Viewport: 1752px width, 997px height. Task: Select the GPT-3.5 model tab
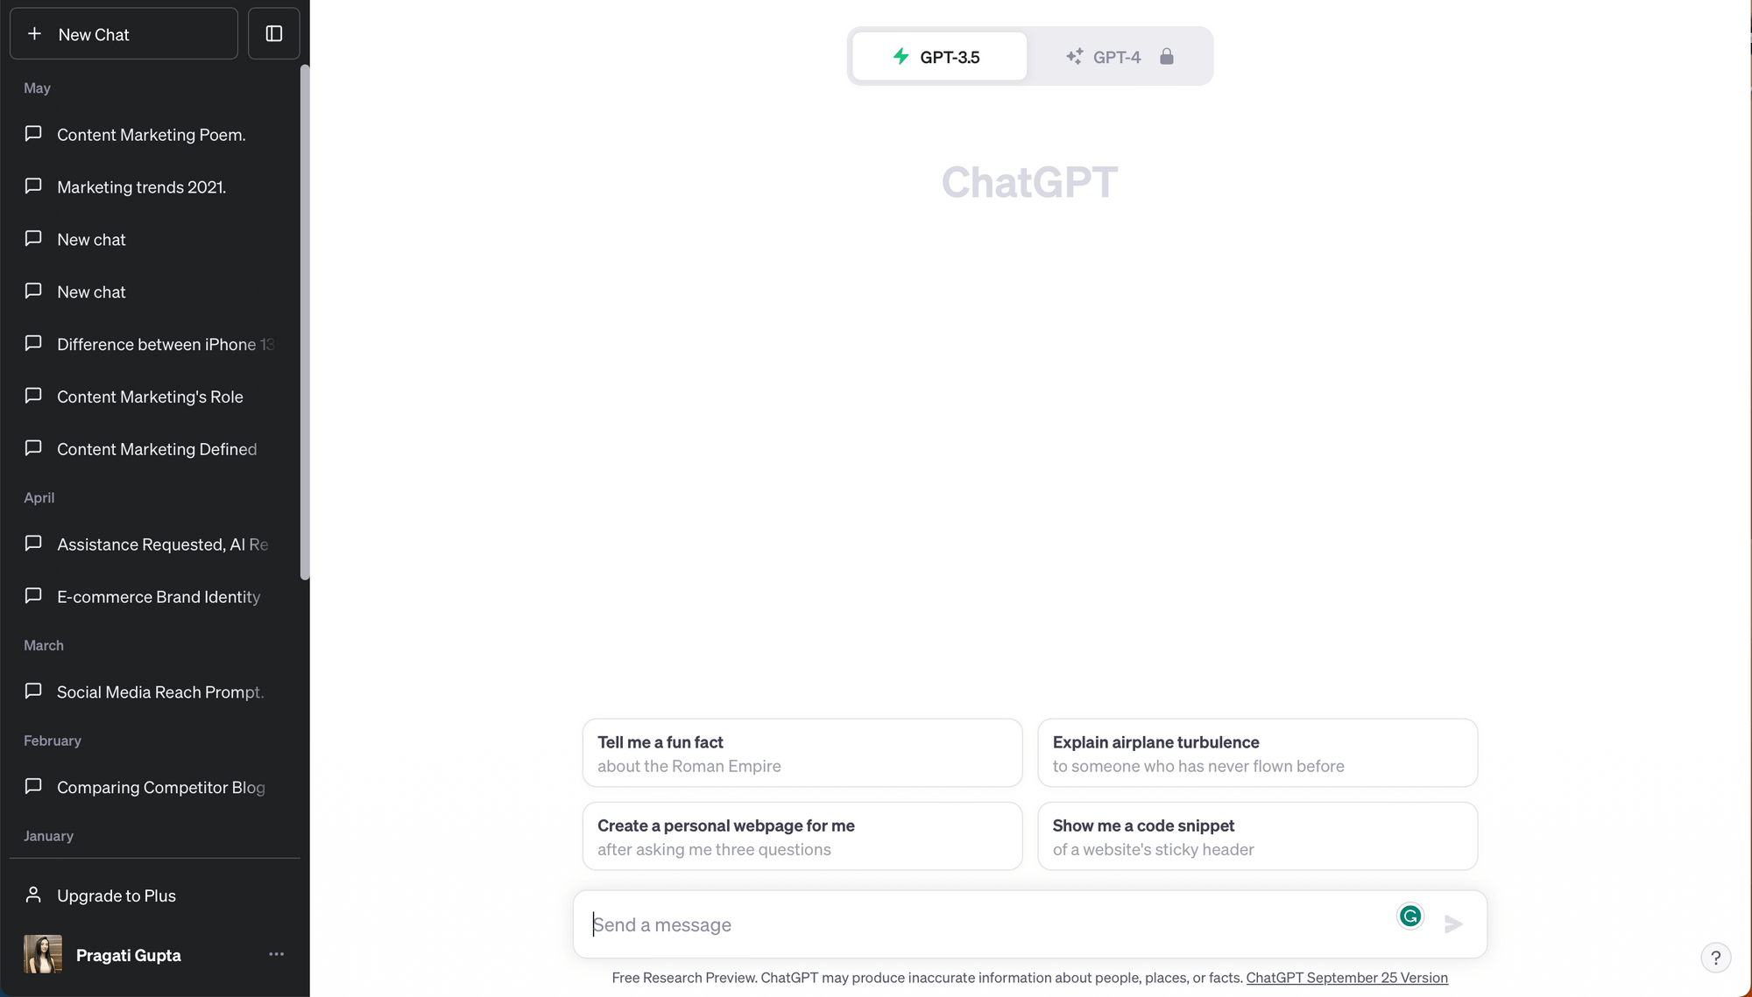click(x=939, y=56)
